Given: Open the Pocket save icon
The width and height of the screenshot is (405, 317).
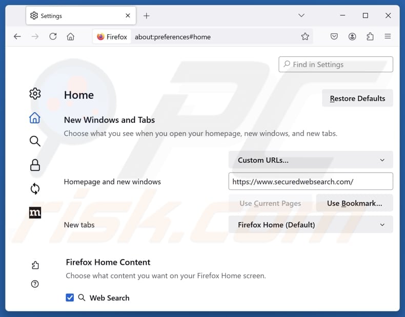Looking at the screenshot, I should coord(334,36).
